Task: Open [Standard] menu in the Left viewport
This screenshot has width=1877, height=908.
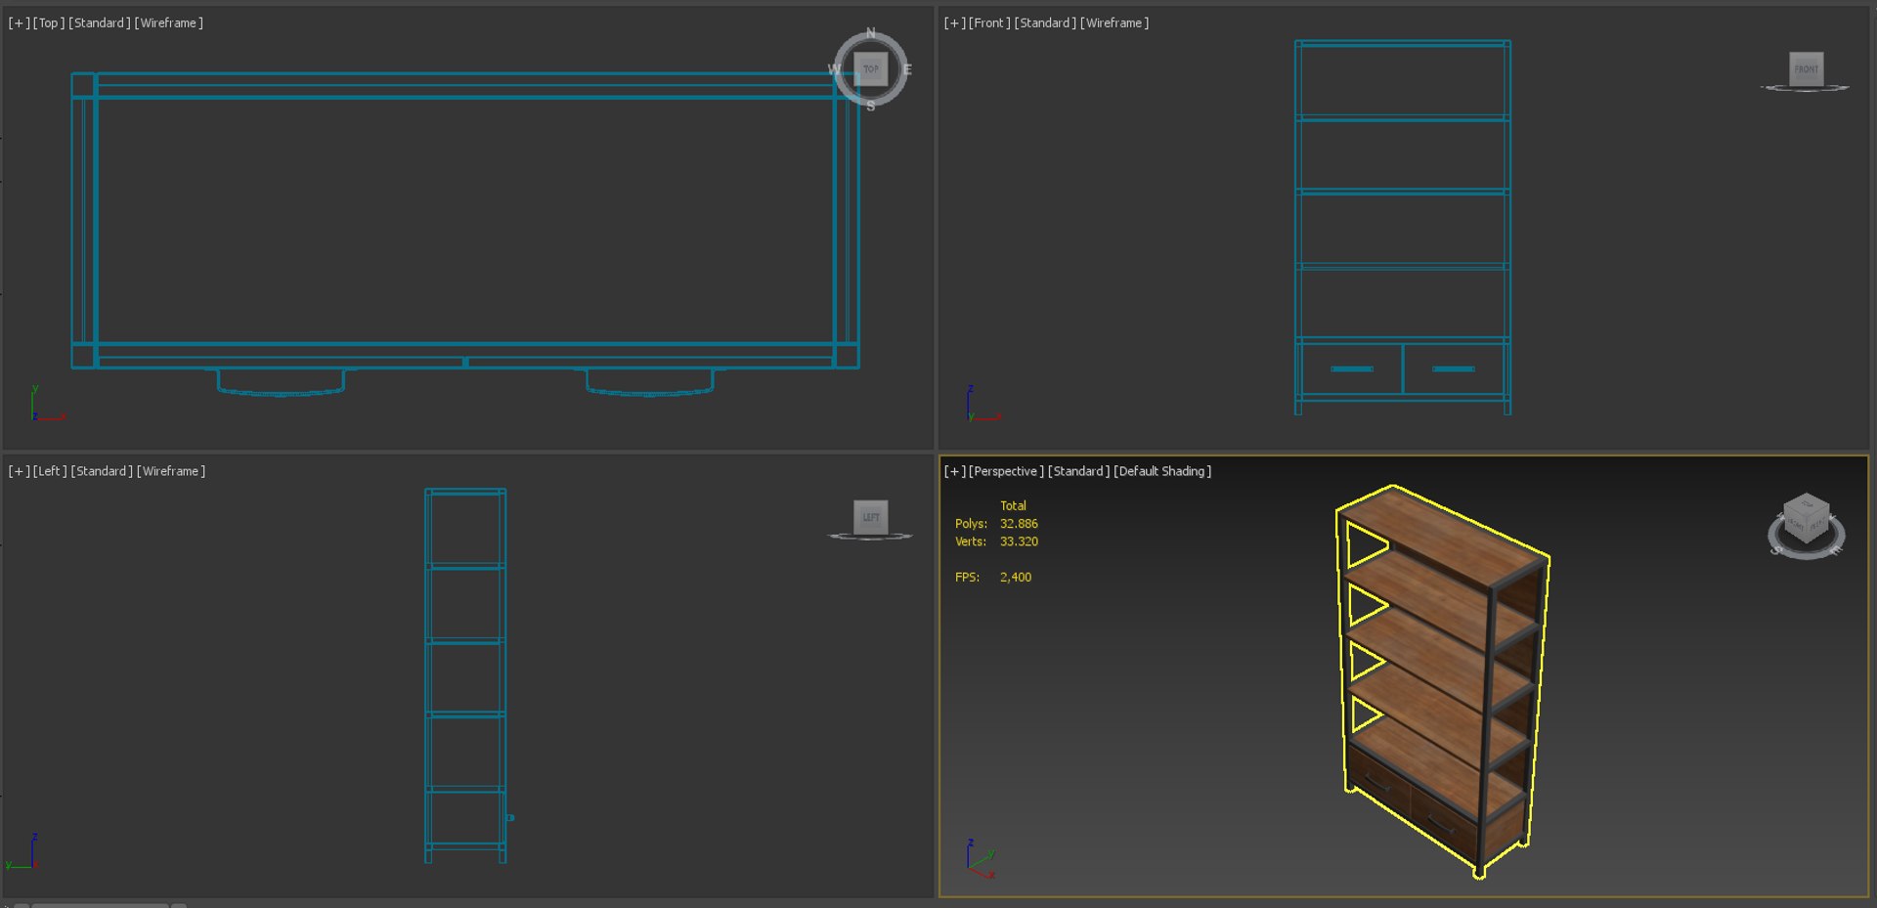Action: (x=102, y=471)
